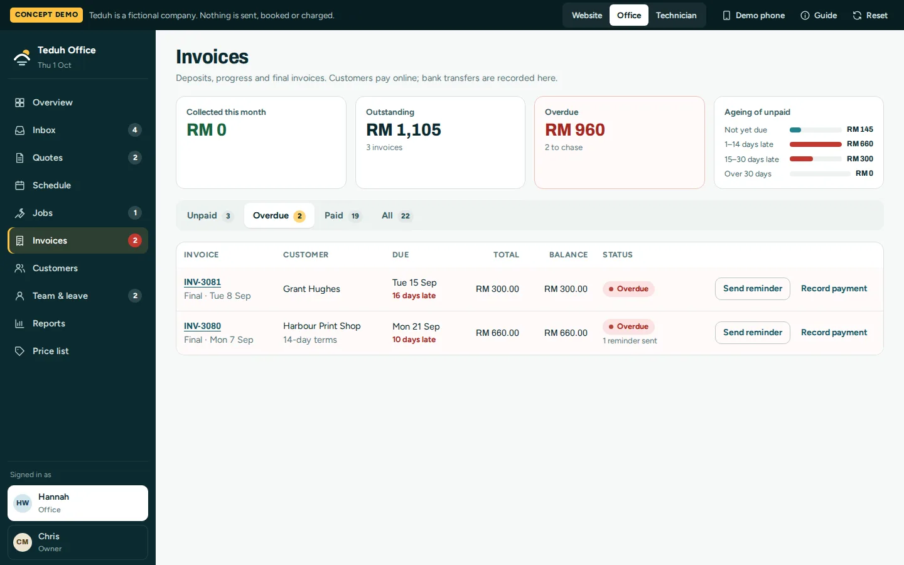Open the Price list page
The height and width of the screenshot is (565, 904).
(x=78, y=351)
